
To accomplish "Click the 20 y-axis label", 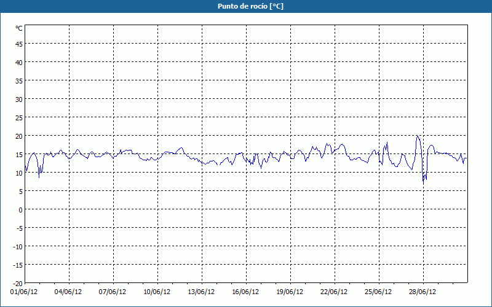I will [19, 136].
